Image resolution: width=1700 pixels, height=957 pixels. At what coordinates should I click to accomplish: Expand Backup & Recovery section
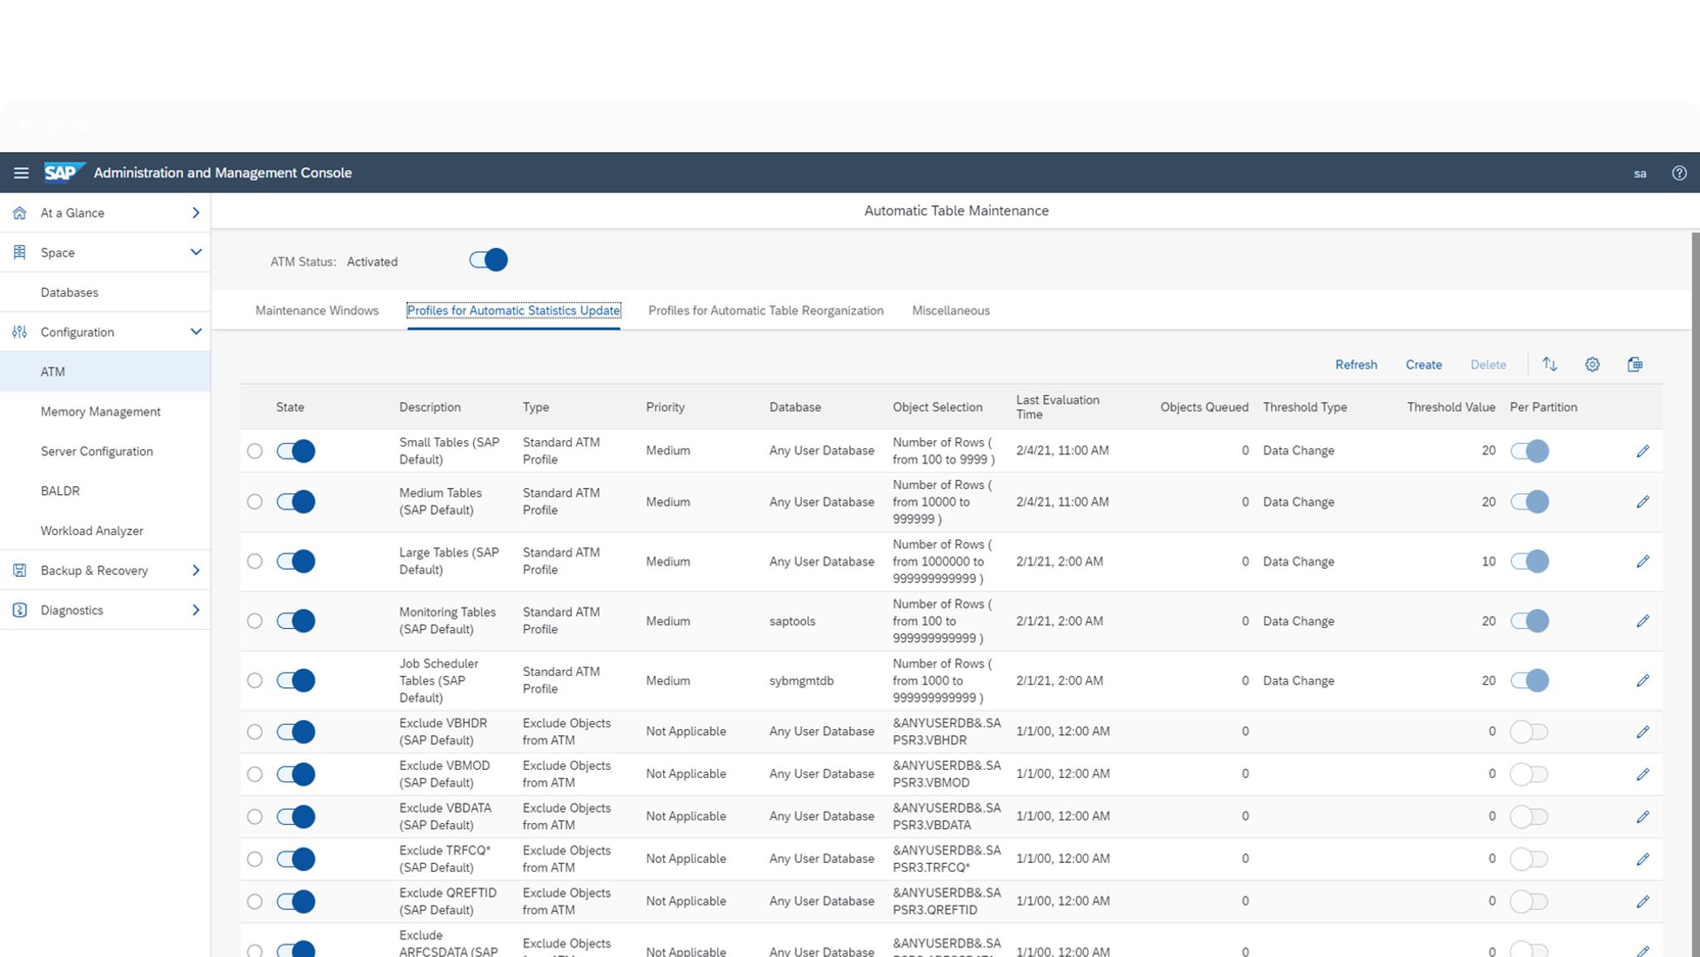coord(195,571)
